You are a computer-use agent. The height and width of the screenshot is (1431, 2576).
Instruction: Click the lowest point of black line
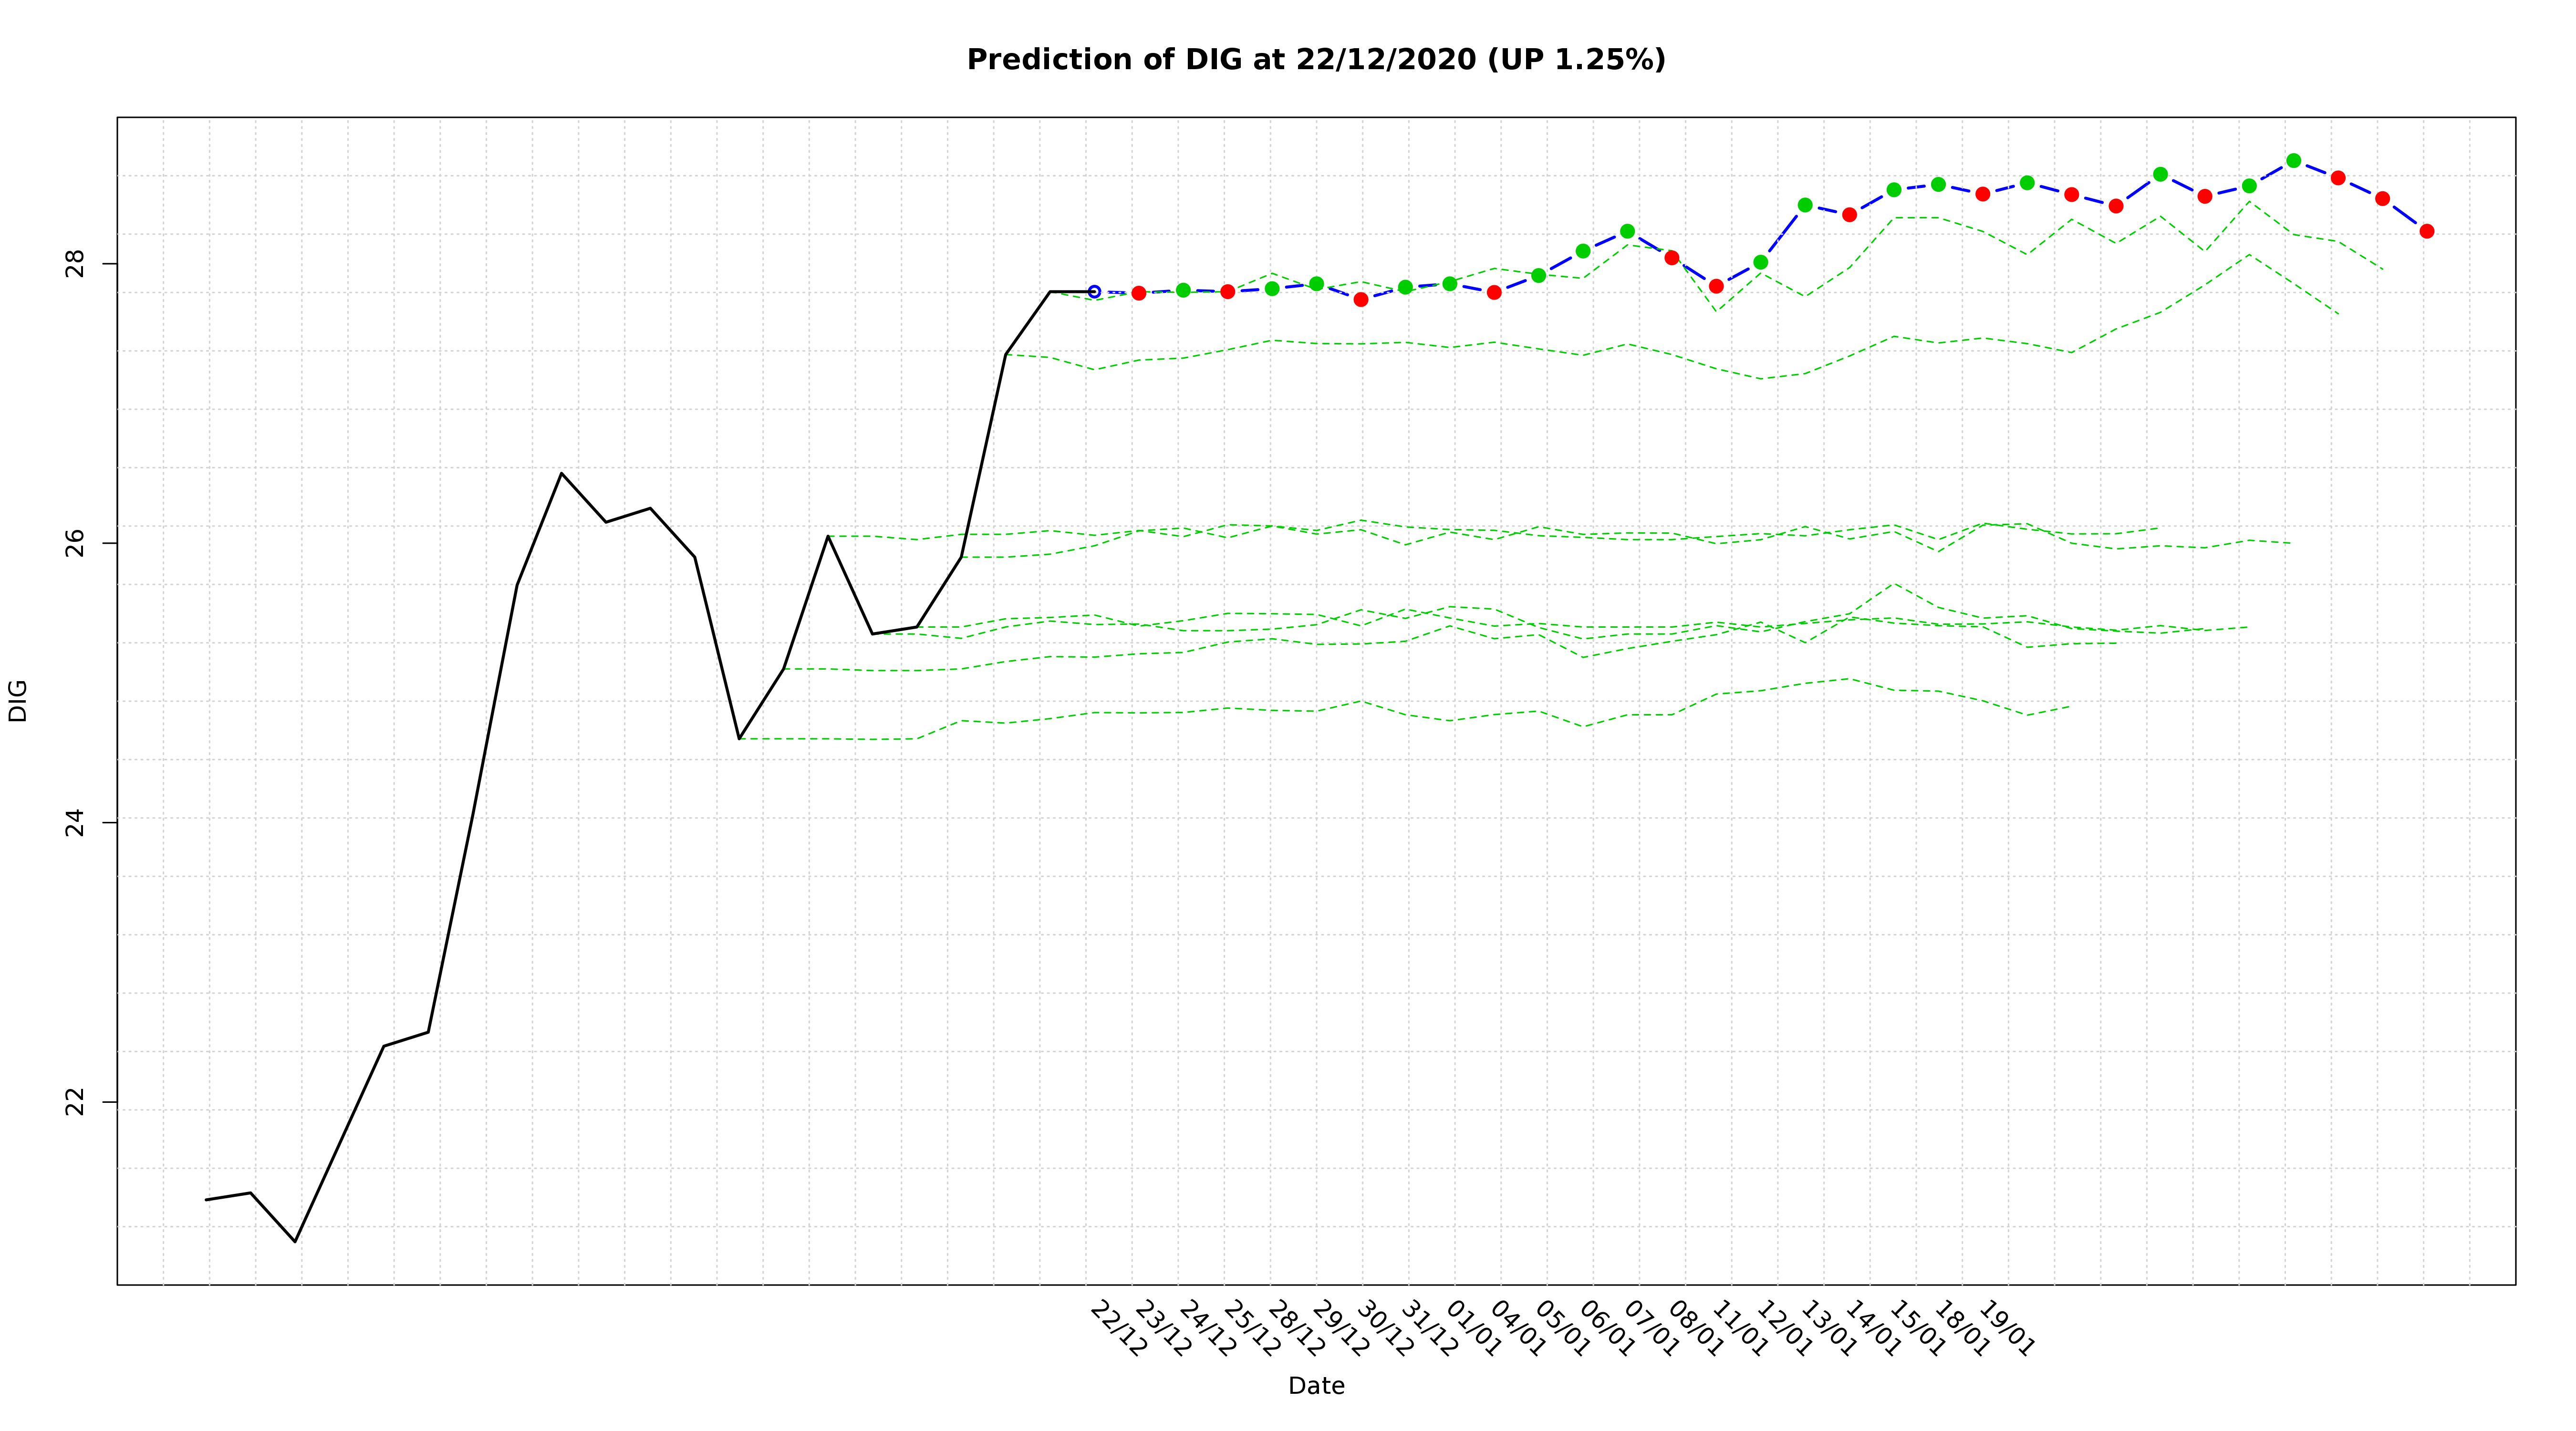pos(295,1241)
